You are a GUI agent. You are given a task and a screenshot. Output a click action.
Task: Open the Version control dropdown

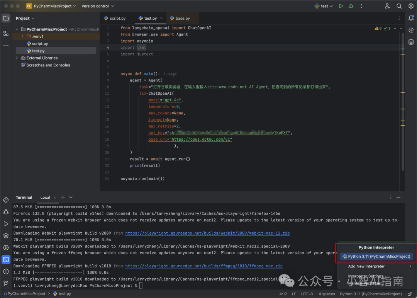click(97, 6)
